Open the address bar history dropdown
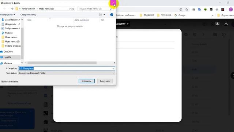Viewport: 234px width, 132px height. (69, 9)
